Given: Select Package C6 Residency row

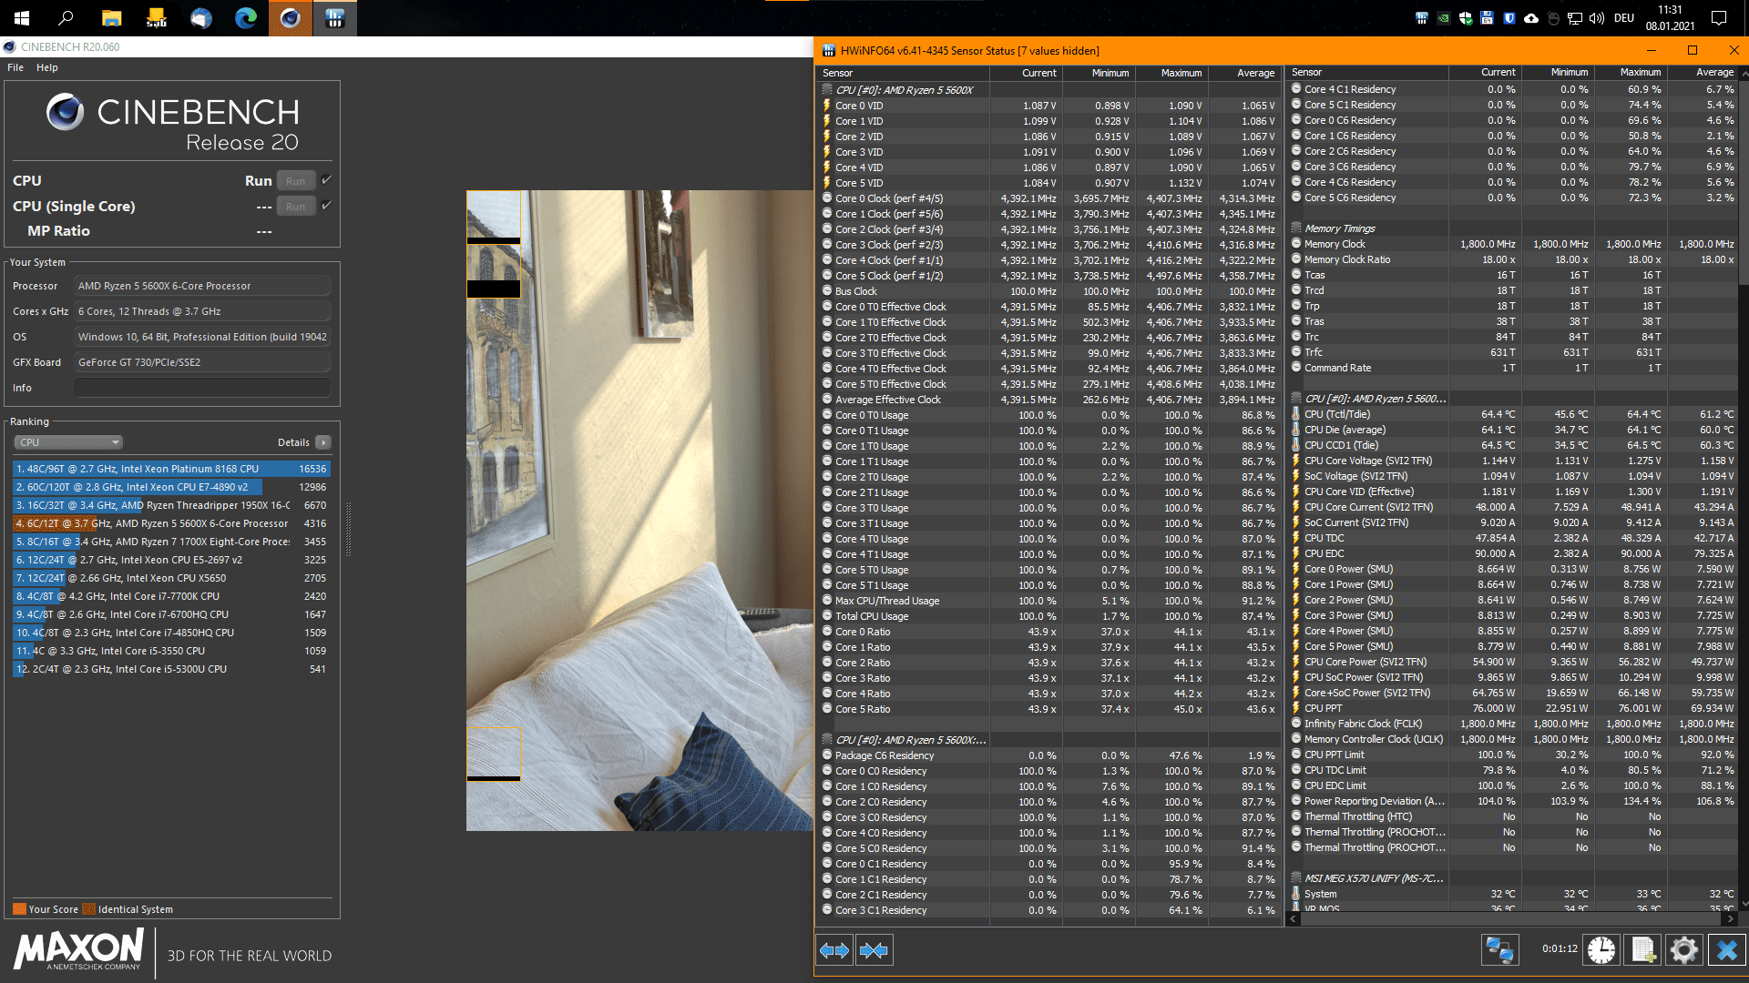Looking at the screenshot, I should [x=1049, y=755].
